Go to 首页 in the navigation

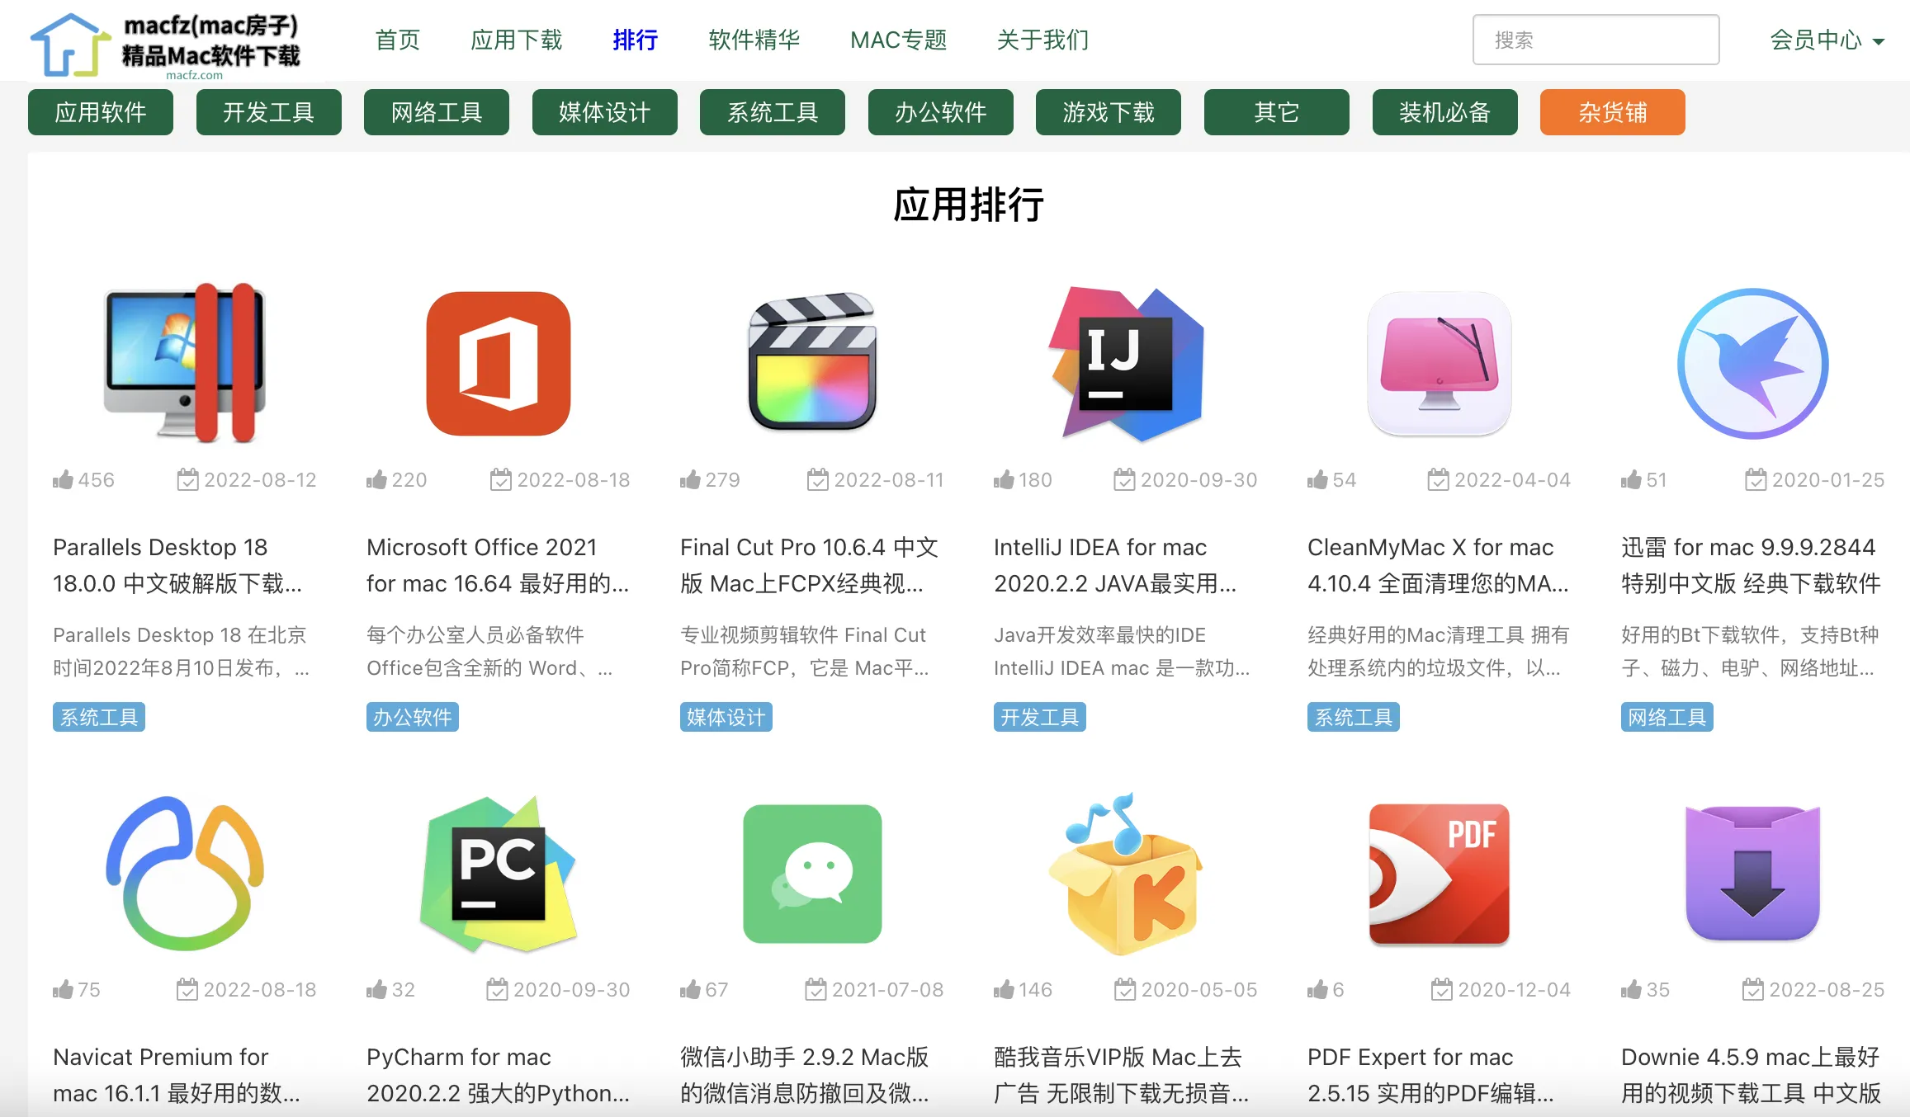click(x=398, y=40)
